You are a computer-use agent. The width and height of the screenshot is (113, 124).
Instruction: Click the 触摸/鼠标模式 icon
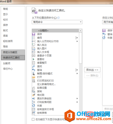34,74
